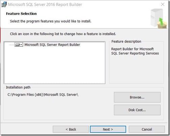Click the C:\Program Files (x86) installation path text
The height and width of the screenshot is (136, 170).
coord(43,95)
